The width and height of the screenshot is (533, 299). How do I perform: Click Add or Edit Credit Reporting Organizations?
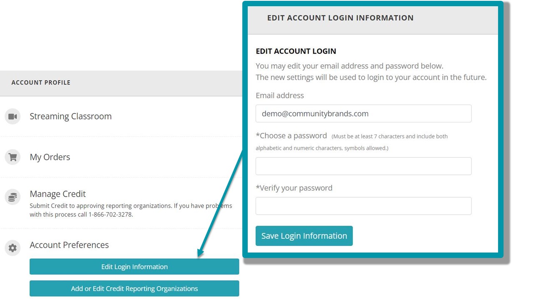point(134,289)
